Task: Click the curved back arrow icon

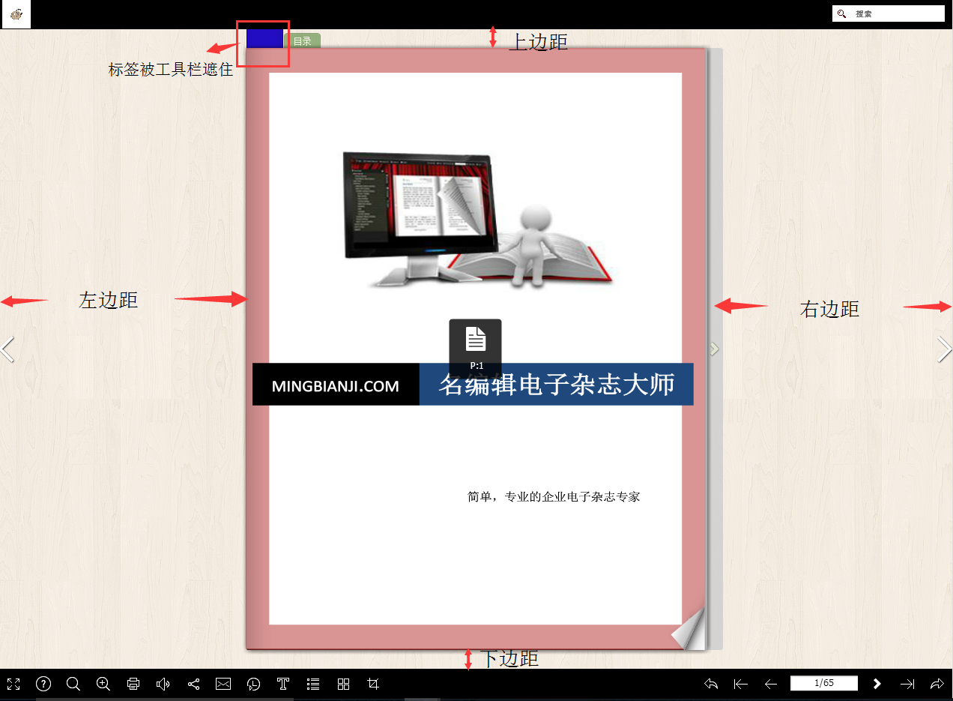Action: coord(711,684)
